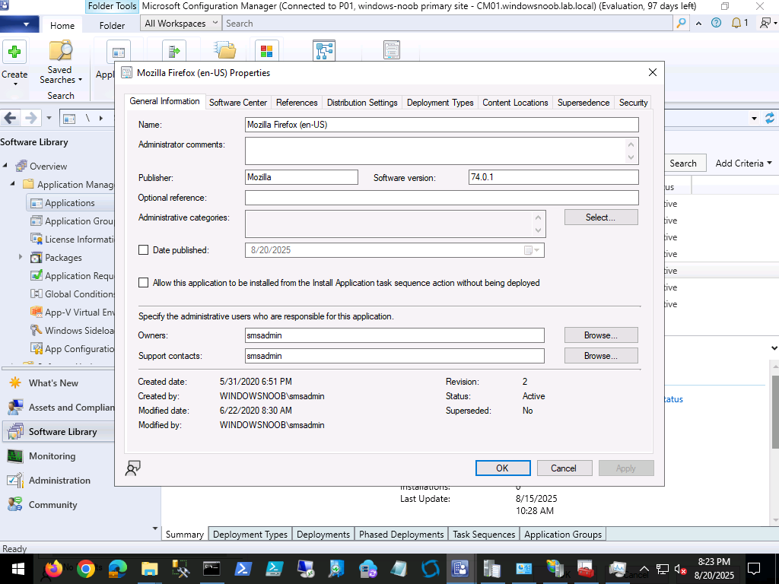Switch to the Software Center tab
The height and width of the screenshot is (584, 779).
pyautogui.click(x=238, y=103)
